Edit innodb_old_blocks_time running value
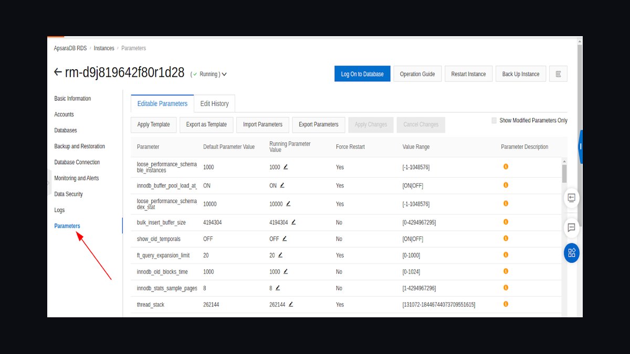The width and height of the screenshot is (630, 354). [286, 272]
